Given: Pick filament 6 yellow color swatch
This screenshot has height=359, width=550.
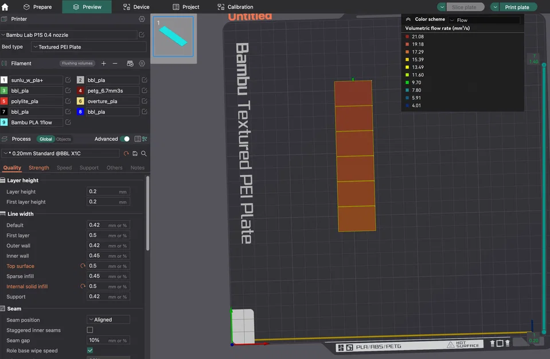Looking at the screenshot, I should 80,101.
